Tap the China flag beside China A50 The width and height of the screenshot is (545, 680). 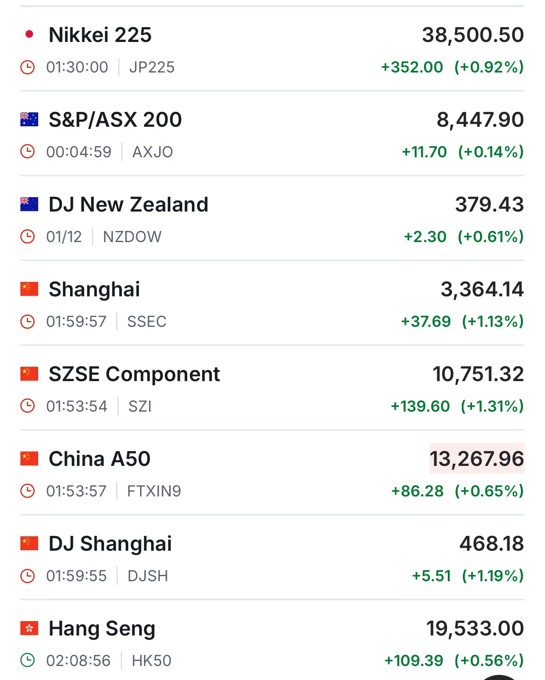pos(29,459)
